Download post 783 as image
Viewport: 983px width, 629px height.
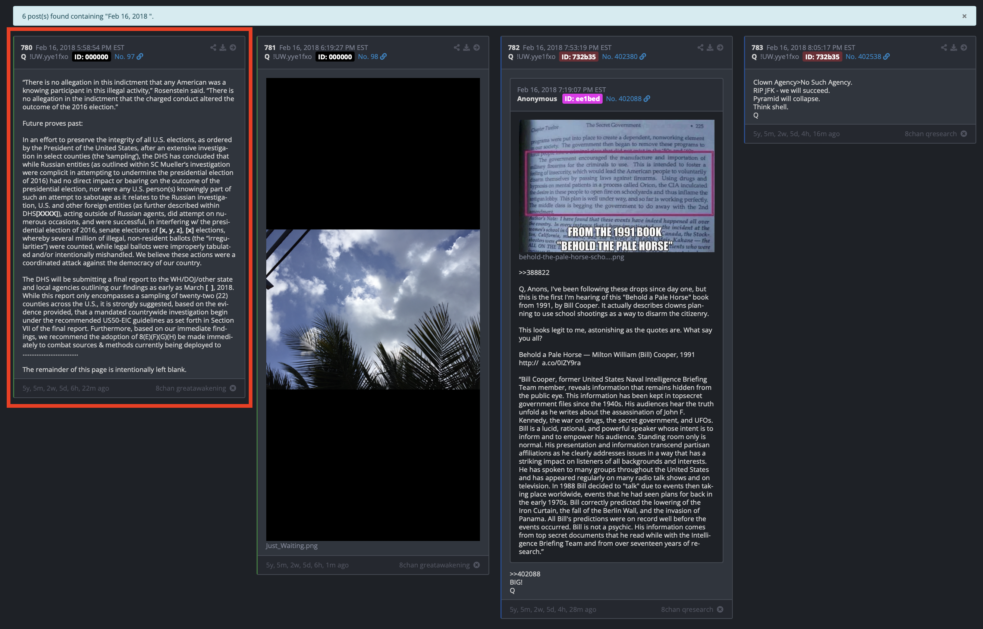pyautogui.click(x=954, y=47)
